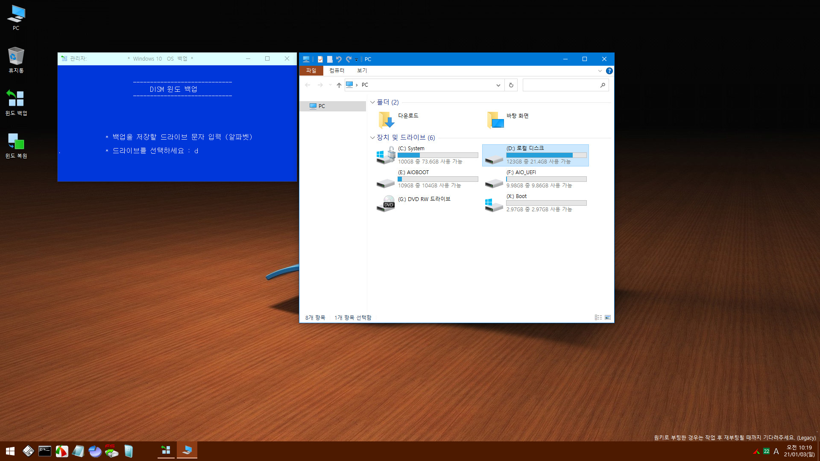Open the Customize Quick Access Toolbar dropdown
The height and width of the screenshot is (461, 820).
coord(356,60)
